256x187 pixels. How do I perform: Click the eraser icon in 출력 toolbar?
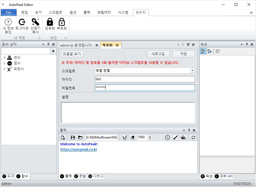(133, 137)
